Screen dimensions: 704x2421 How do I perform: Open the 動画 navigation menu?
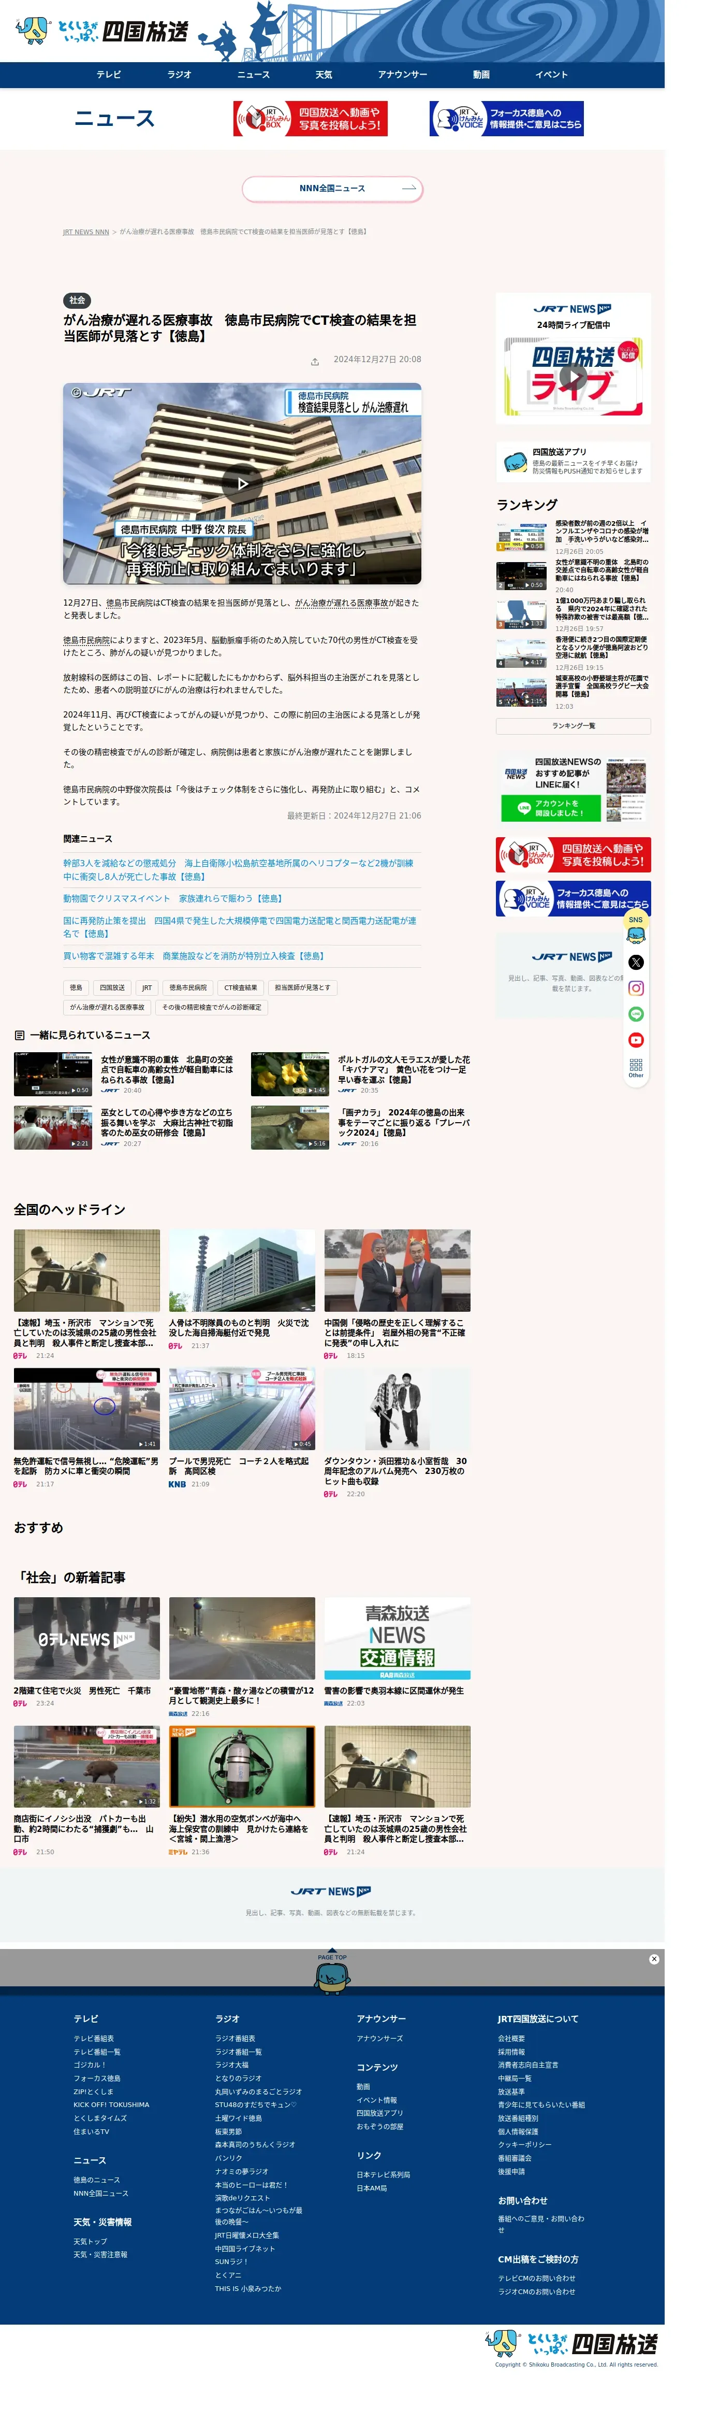coord(481,74)
